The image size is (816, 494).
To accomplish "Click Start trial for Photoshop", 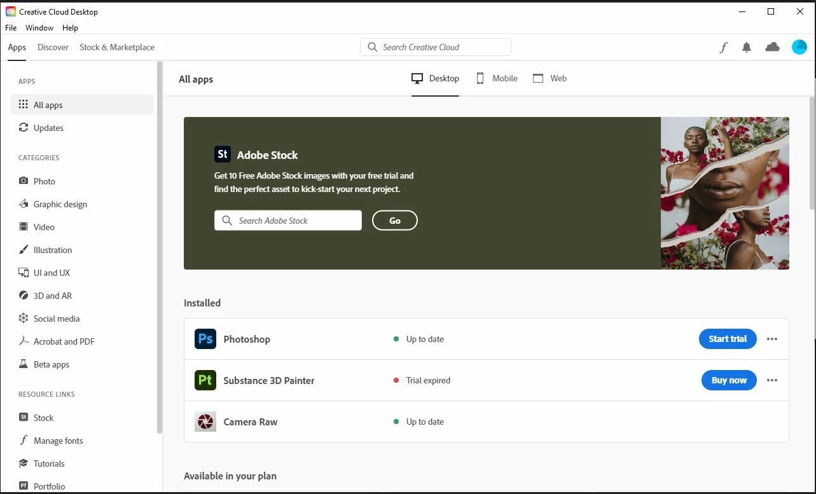I will [x=728, y=339].
